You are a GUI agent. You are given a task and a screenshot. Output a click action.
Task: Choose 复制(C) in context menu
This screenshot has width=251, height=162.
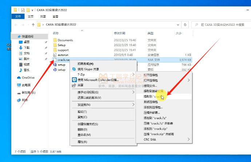click(x=103, y=117)
